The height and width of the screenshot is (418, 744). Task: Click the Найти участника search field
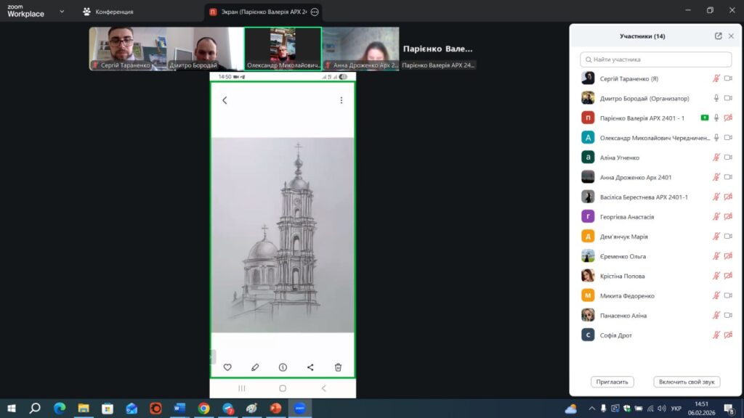tap(655, 60)
